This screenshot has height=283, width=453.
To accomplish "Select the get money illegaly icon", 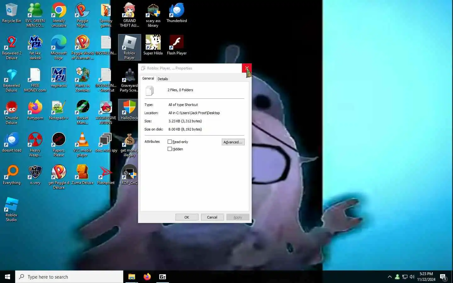I will click(129, 145).
